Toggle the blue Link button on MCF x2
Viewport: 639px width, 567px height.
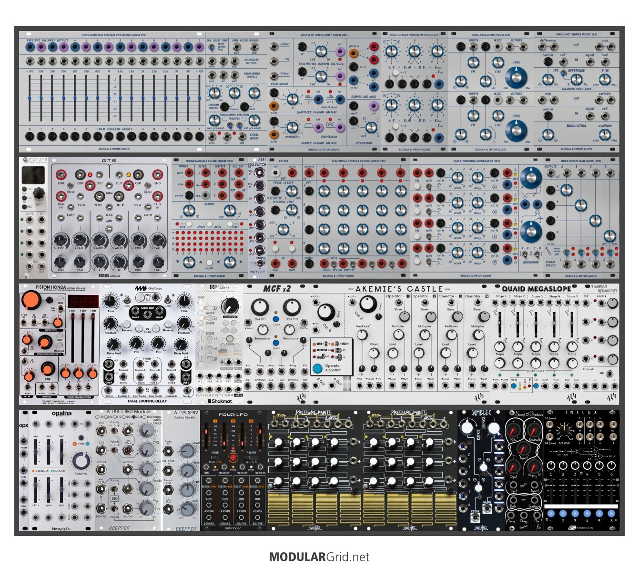point(276,319)
